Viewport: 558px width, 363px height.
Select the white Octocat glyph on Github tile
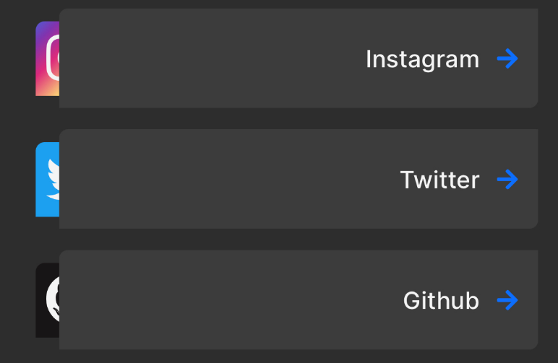click(53, 299)
